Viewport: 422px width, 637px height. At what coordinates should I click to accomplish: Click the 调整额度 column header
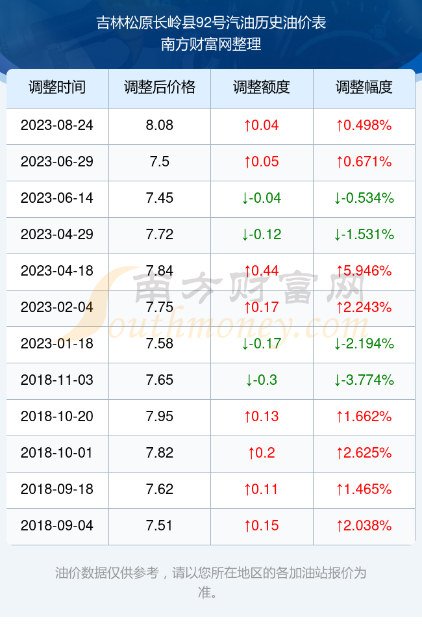[x=262, y=87]
